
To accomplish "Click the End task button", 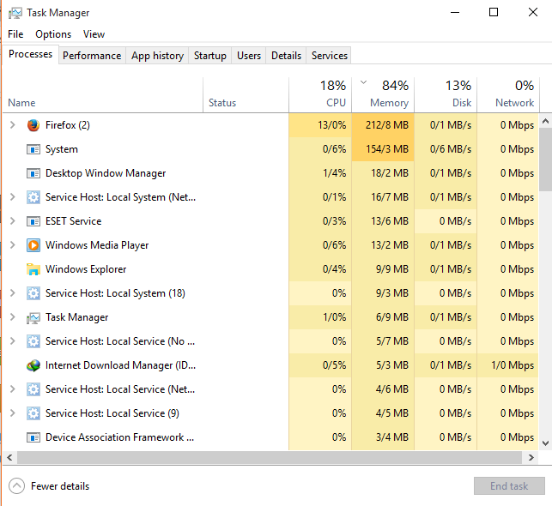I will pos(509,486).
